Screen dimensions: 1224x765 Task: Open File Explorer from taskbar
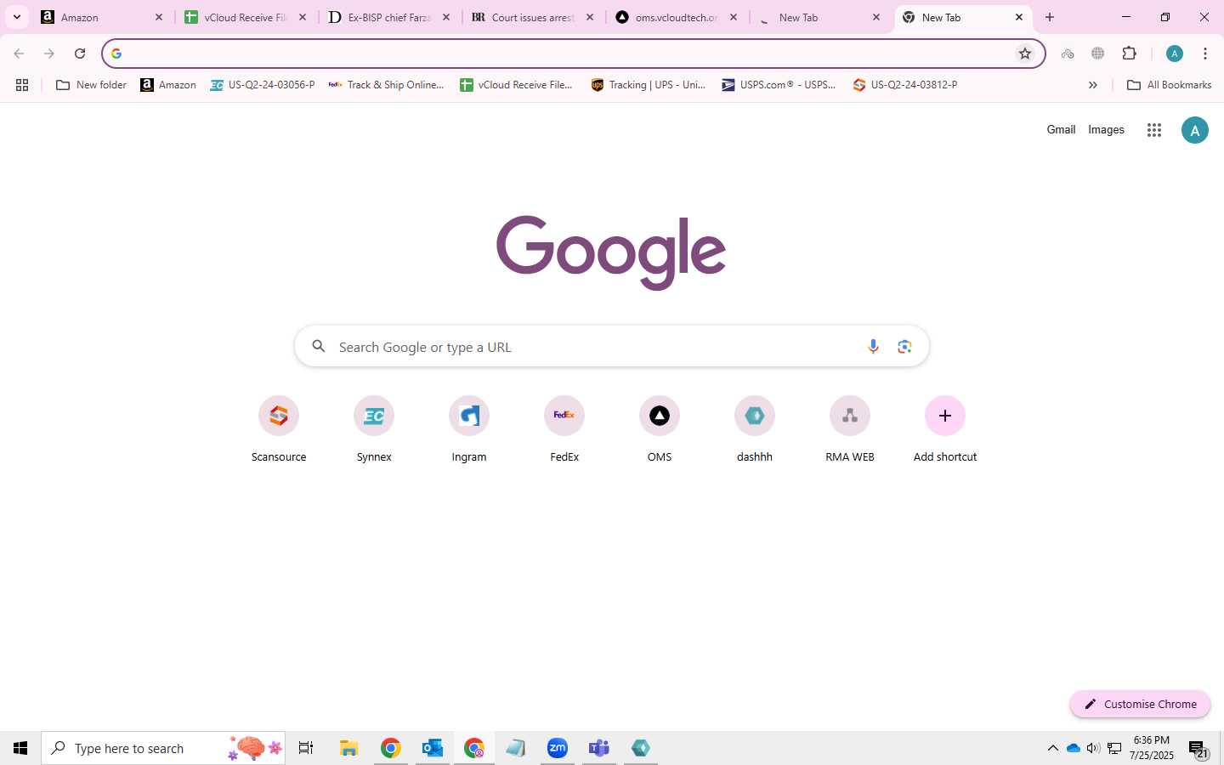coord(349,748)
